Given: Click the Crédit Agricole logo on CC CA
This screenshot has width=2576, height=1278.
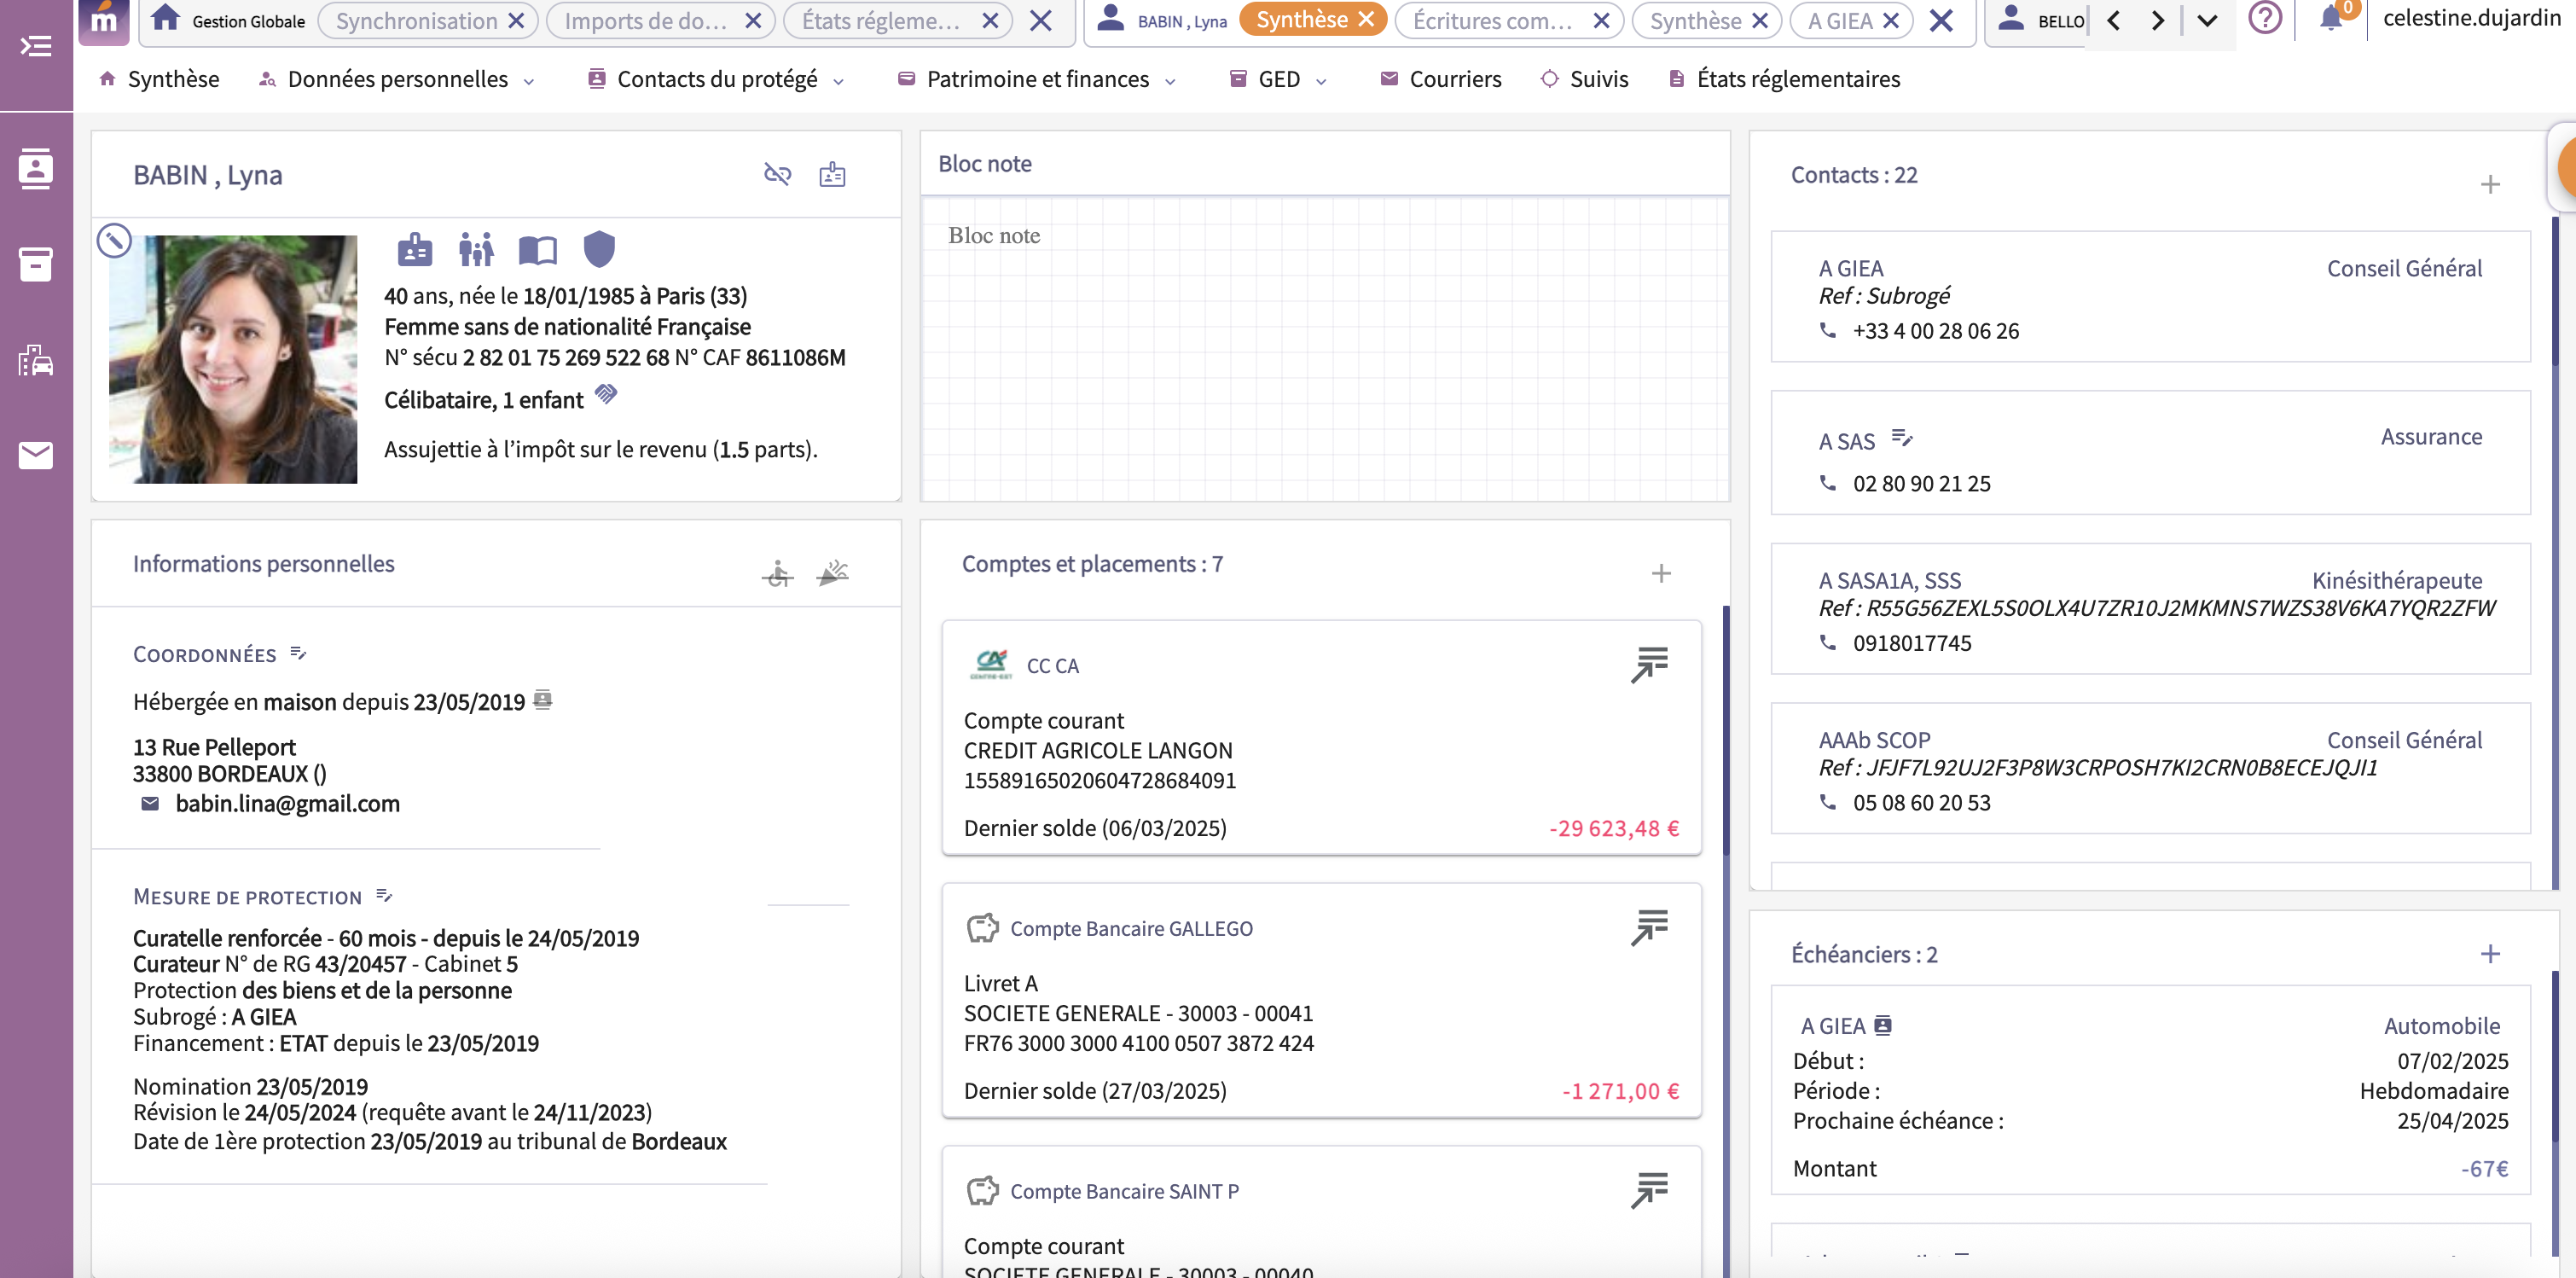Looking at the screenshot, I should coord(991,665).
